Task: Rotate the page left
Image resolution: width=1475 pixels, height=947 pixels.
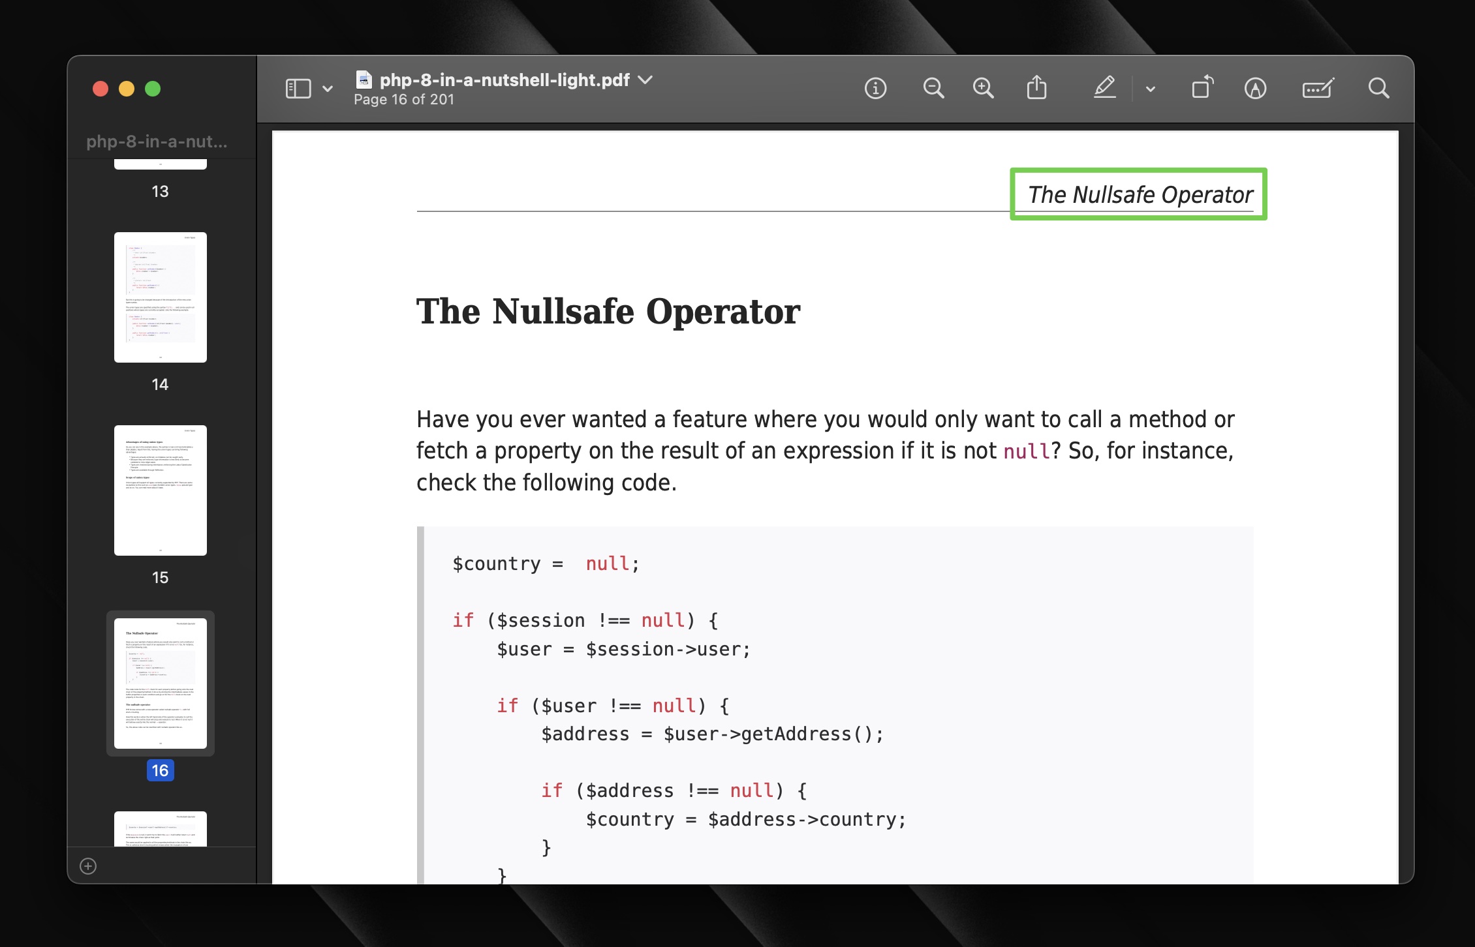Action: point(1202,87)
